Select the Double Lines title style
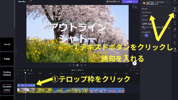178x100 pixels. [7, 88]
